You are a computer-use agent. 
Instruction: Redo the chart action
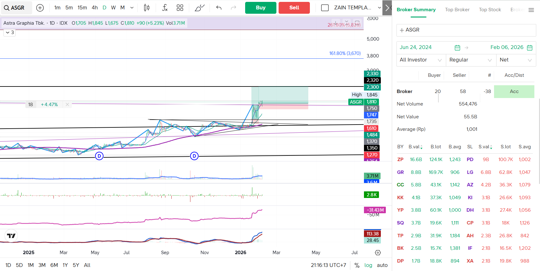[x=233, y=8]
